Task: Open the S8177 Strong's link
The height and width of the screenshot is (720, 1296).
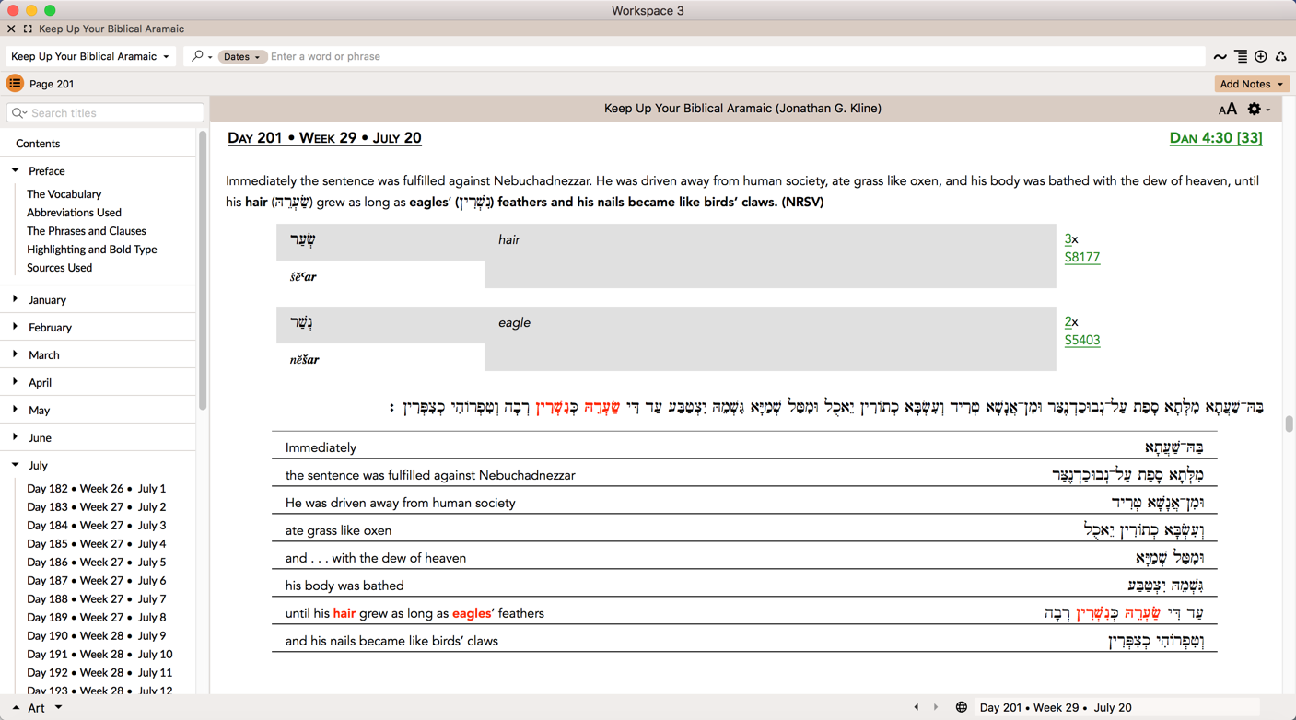Action: [1082, 258]
